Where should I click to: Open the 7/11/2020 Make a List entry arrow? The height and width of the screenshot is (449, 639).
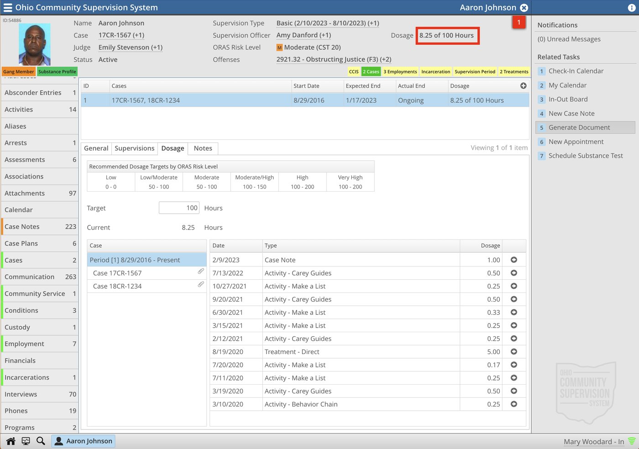514,378
